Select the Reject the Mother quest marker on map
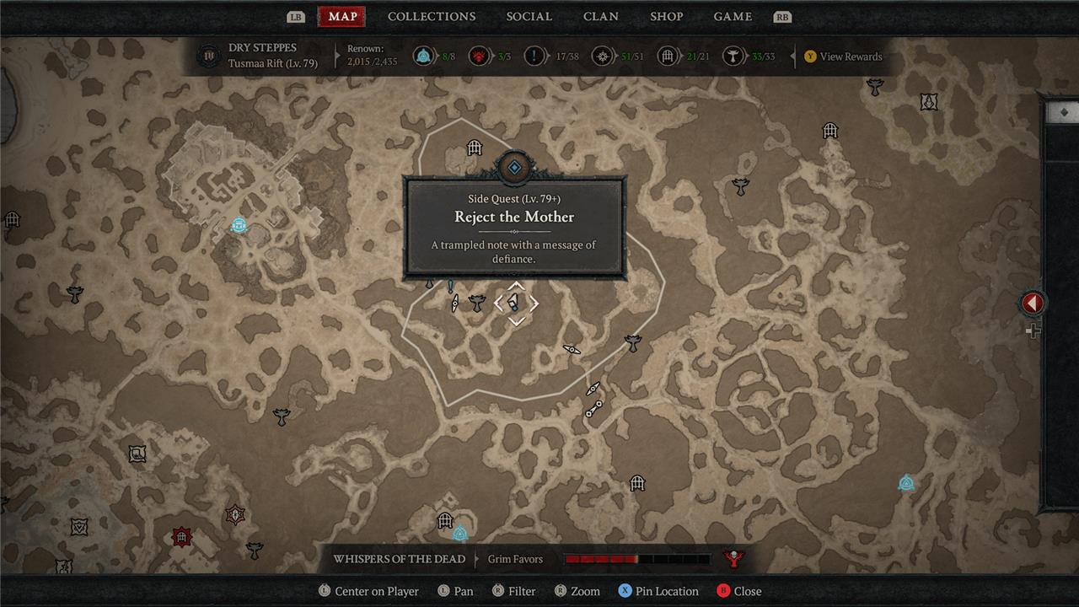The height and width of the screenshot is (607, 1079). pos(515,303)
